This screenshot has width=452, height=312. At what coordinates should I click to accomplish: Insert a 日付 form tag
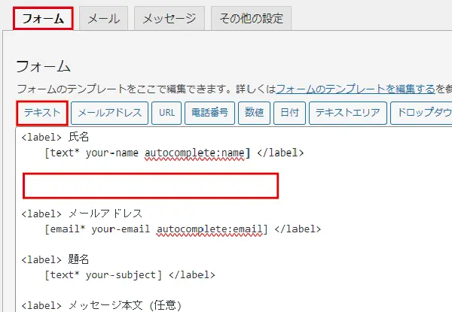(289, 113)
